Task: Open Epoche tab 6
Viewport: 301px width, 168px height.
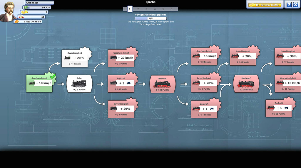Action: click(x=171, y=9)
